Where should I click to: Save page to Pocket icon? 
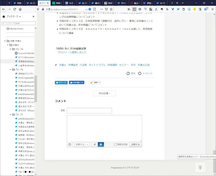(x=106, y=9)
